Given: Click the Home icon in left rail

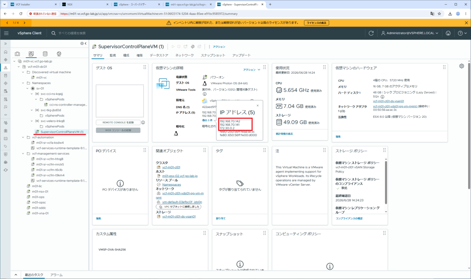Looking at the screenshot, I should [x=5, y=52].
